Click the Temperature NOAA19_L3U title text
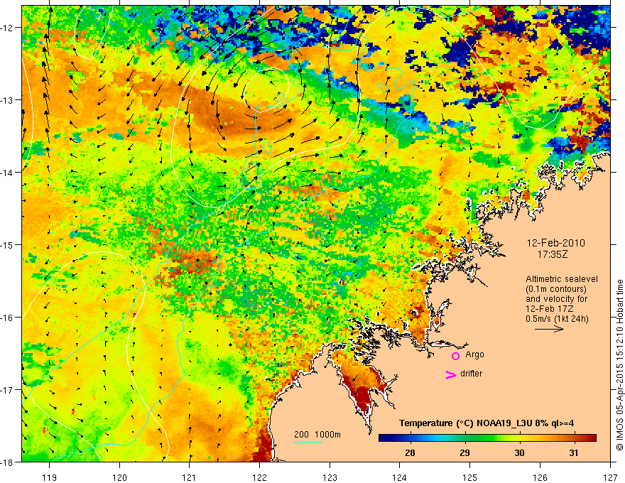 [x=487, y=423]
